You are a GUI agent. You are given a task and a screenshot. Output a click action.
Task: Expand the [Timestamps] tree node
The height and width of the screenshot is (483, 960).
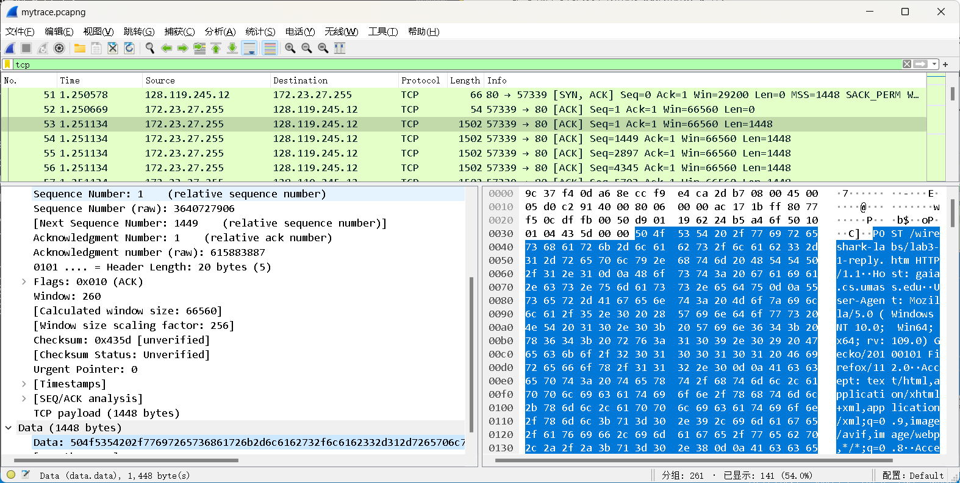pos(24,384)
